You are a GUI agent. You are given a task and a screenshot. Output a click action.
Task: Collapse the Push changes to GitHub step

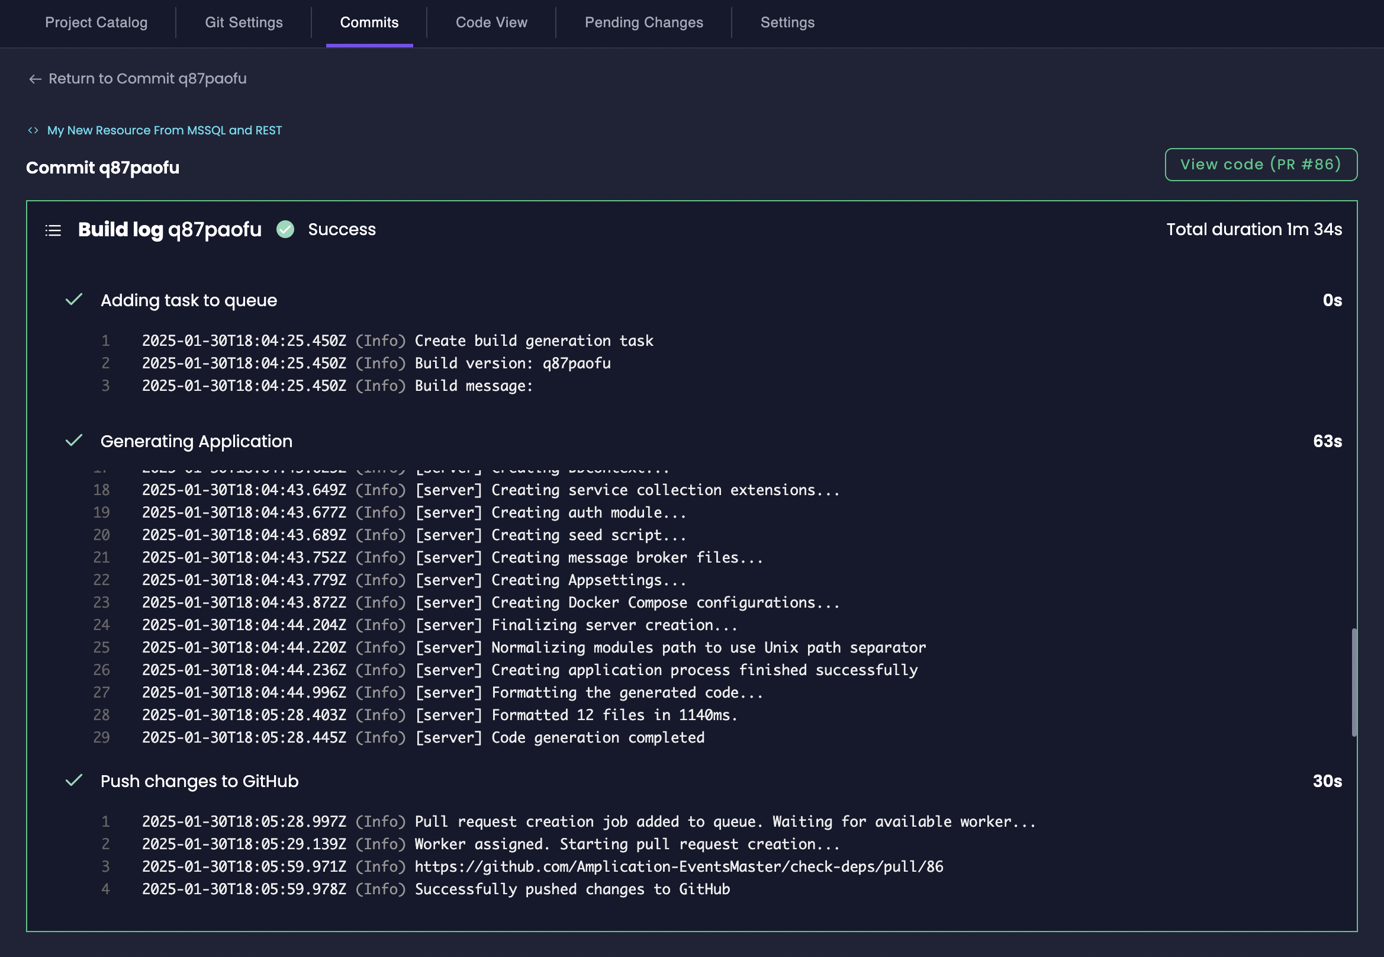[199, 781]
